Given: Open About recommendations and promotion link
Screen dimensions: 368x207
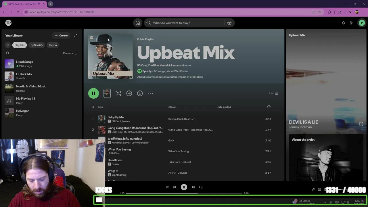Looking at the screenshot, I should point(170,77).
